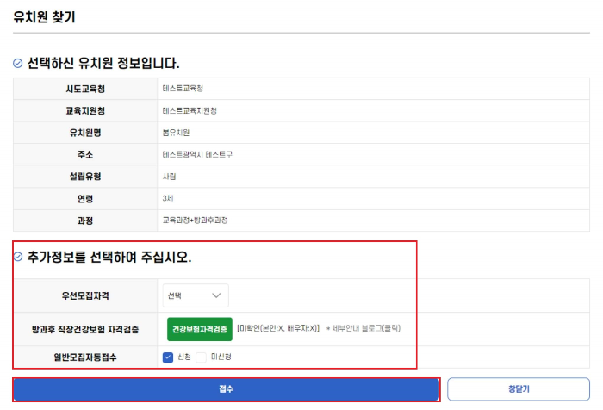Select the 테스트교육청 value

[x=183, y=89]
